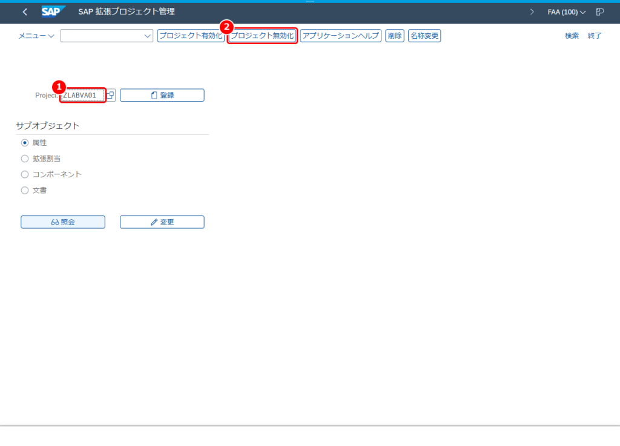Image resolution: width=620 pixels, height=446 pixels.
Task: Click プロジェクト無効化 in the toolbar
Action: (x=262, y=36)
